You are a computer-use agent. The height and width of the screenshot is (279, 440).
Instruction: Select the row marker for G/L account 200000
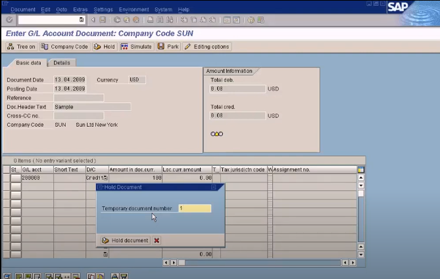(x=7, y=178)
